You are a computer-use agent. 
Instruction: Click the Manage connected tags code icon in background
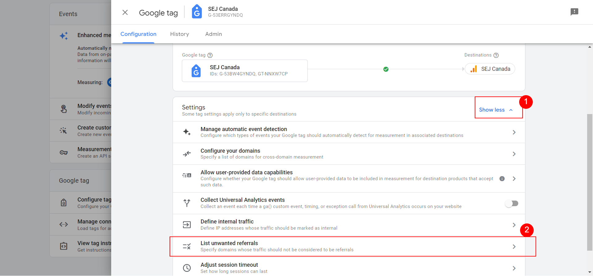point(64,224)
